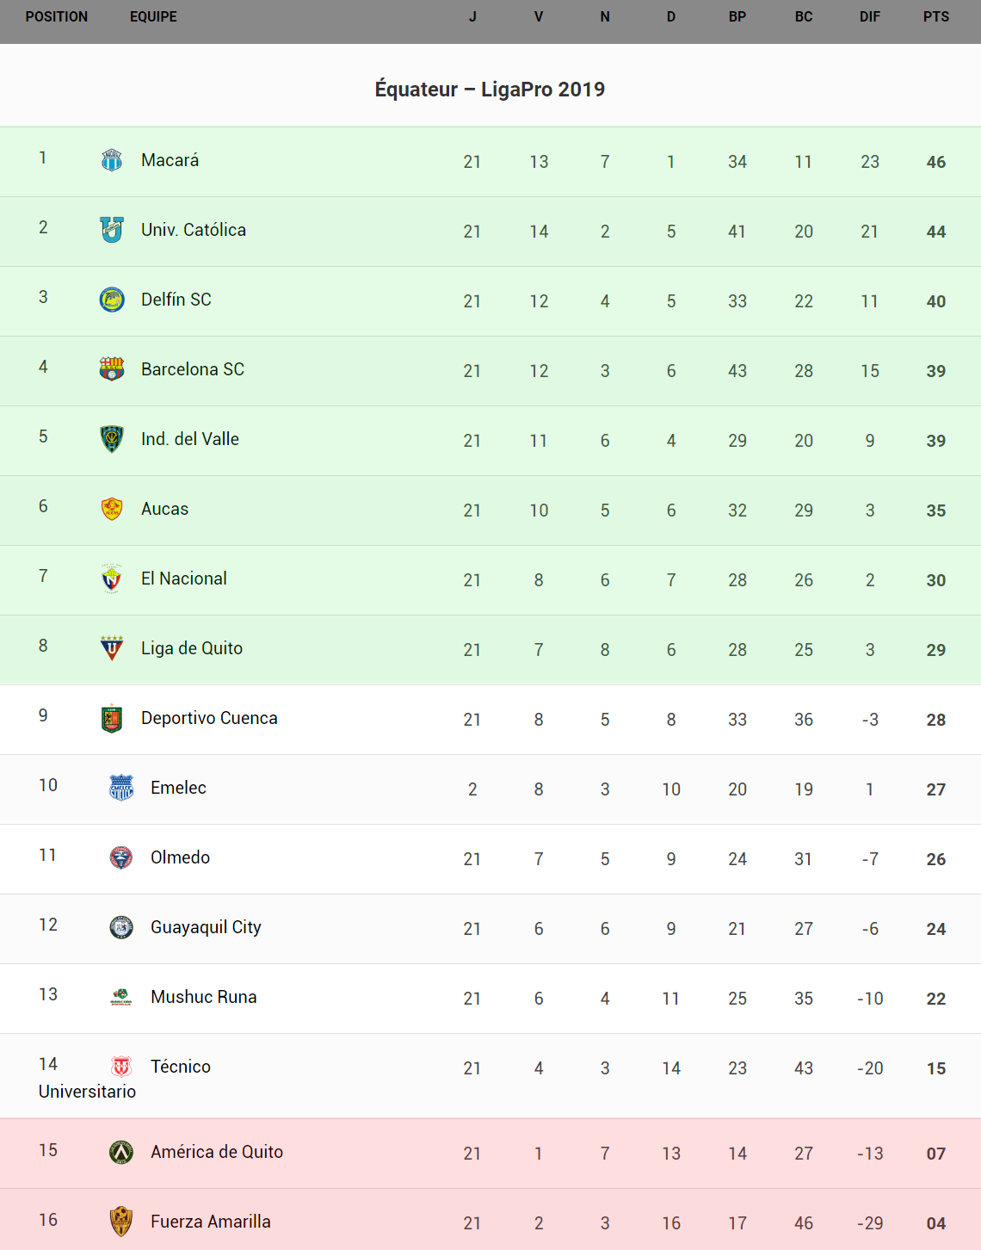The width and height of the screenshot is (981, 1250).
Task: Click the Aucas team crest
Action: [112, 509]
